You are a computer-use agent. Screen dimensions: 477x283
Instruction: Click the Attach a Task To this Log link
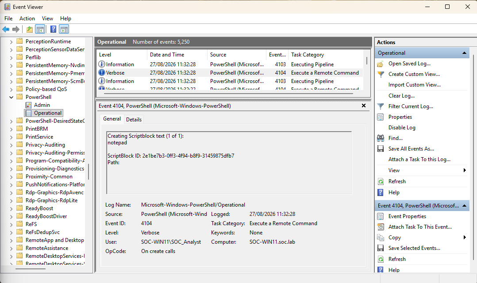coord(419,159)
